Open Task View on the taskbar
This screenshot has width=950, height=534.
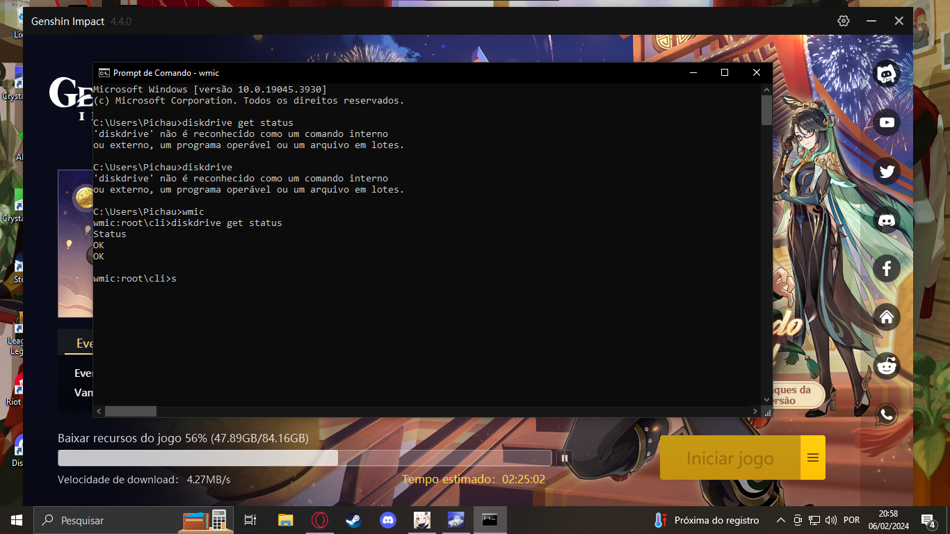coord(250,520)
